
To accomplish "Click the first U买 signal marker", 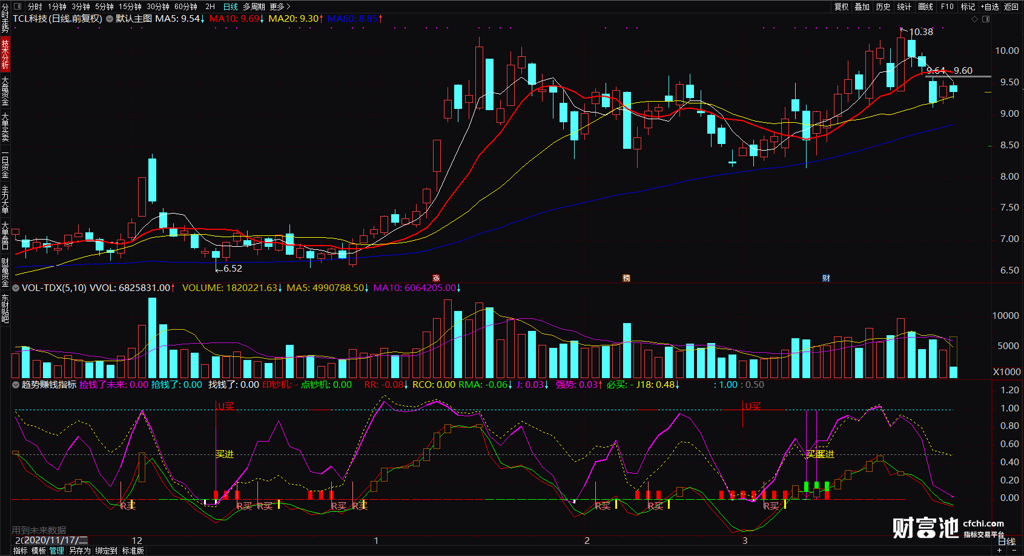I will (x=226, y=407).
